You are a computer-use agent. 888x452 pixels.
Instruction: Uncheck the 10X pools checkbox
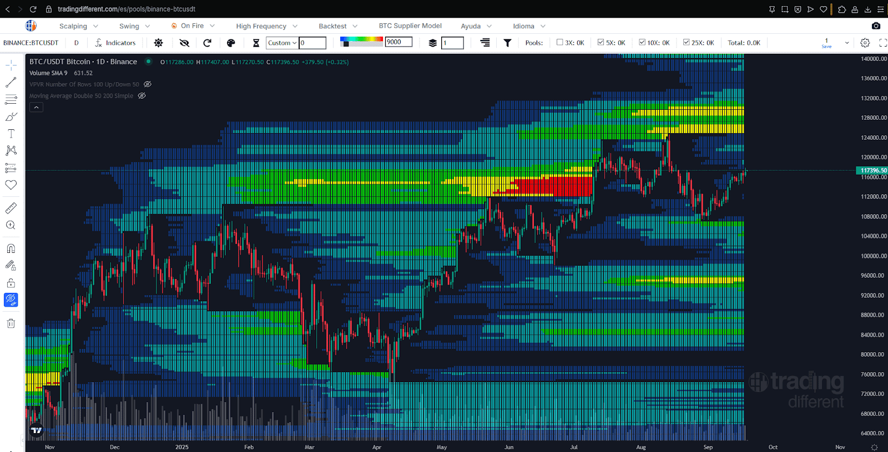[642, 42]
